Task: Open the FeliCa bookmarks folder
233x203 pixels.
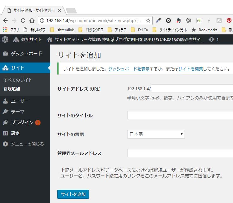Action: [x=139, y=30]
